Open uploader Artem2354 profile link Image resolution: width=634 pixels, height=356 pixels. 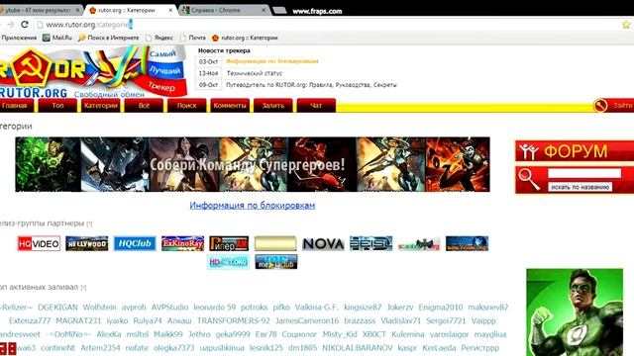coord(100,347)
